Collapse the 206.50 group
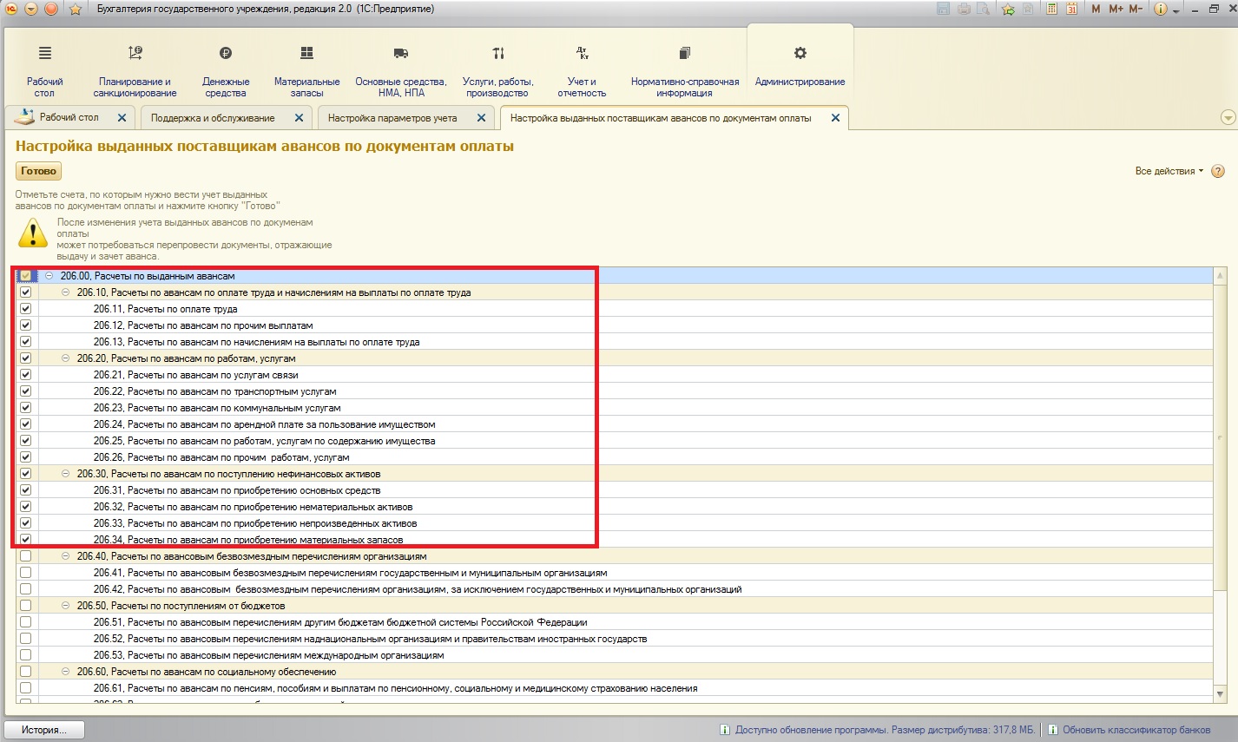1238x742 pixels. (x=66, y=606)
